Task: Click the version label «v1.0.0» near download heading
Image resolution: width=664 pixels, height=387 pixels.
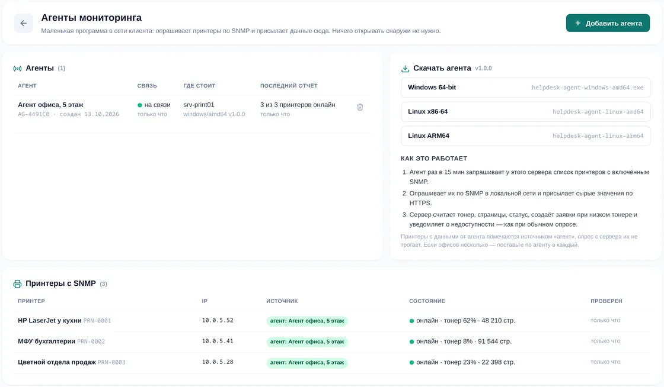Action: tap(483, 69)
